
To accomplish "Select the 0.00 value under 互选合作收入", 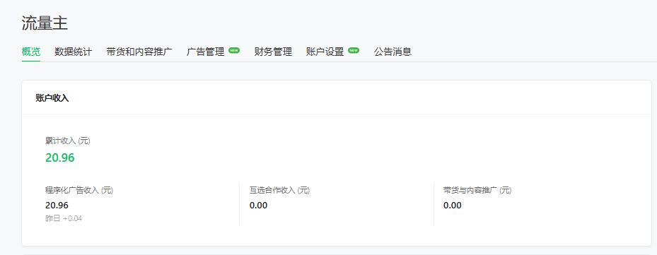I will 259,205.
